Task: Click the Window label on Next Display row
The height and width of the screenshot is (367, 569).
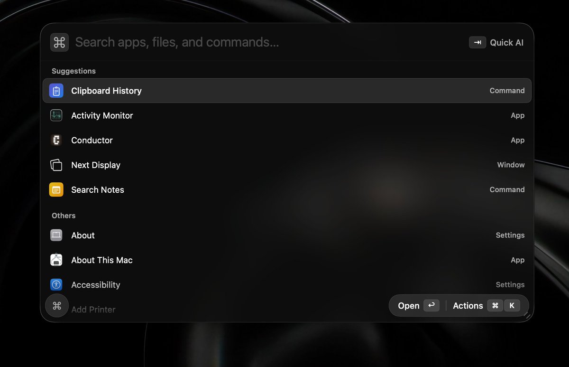Action: 511,165
